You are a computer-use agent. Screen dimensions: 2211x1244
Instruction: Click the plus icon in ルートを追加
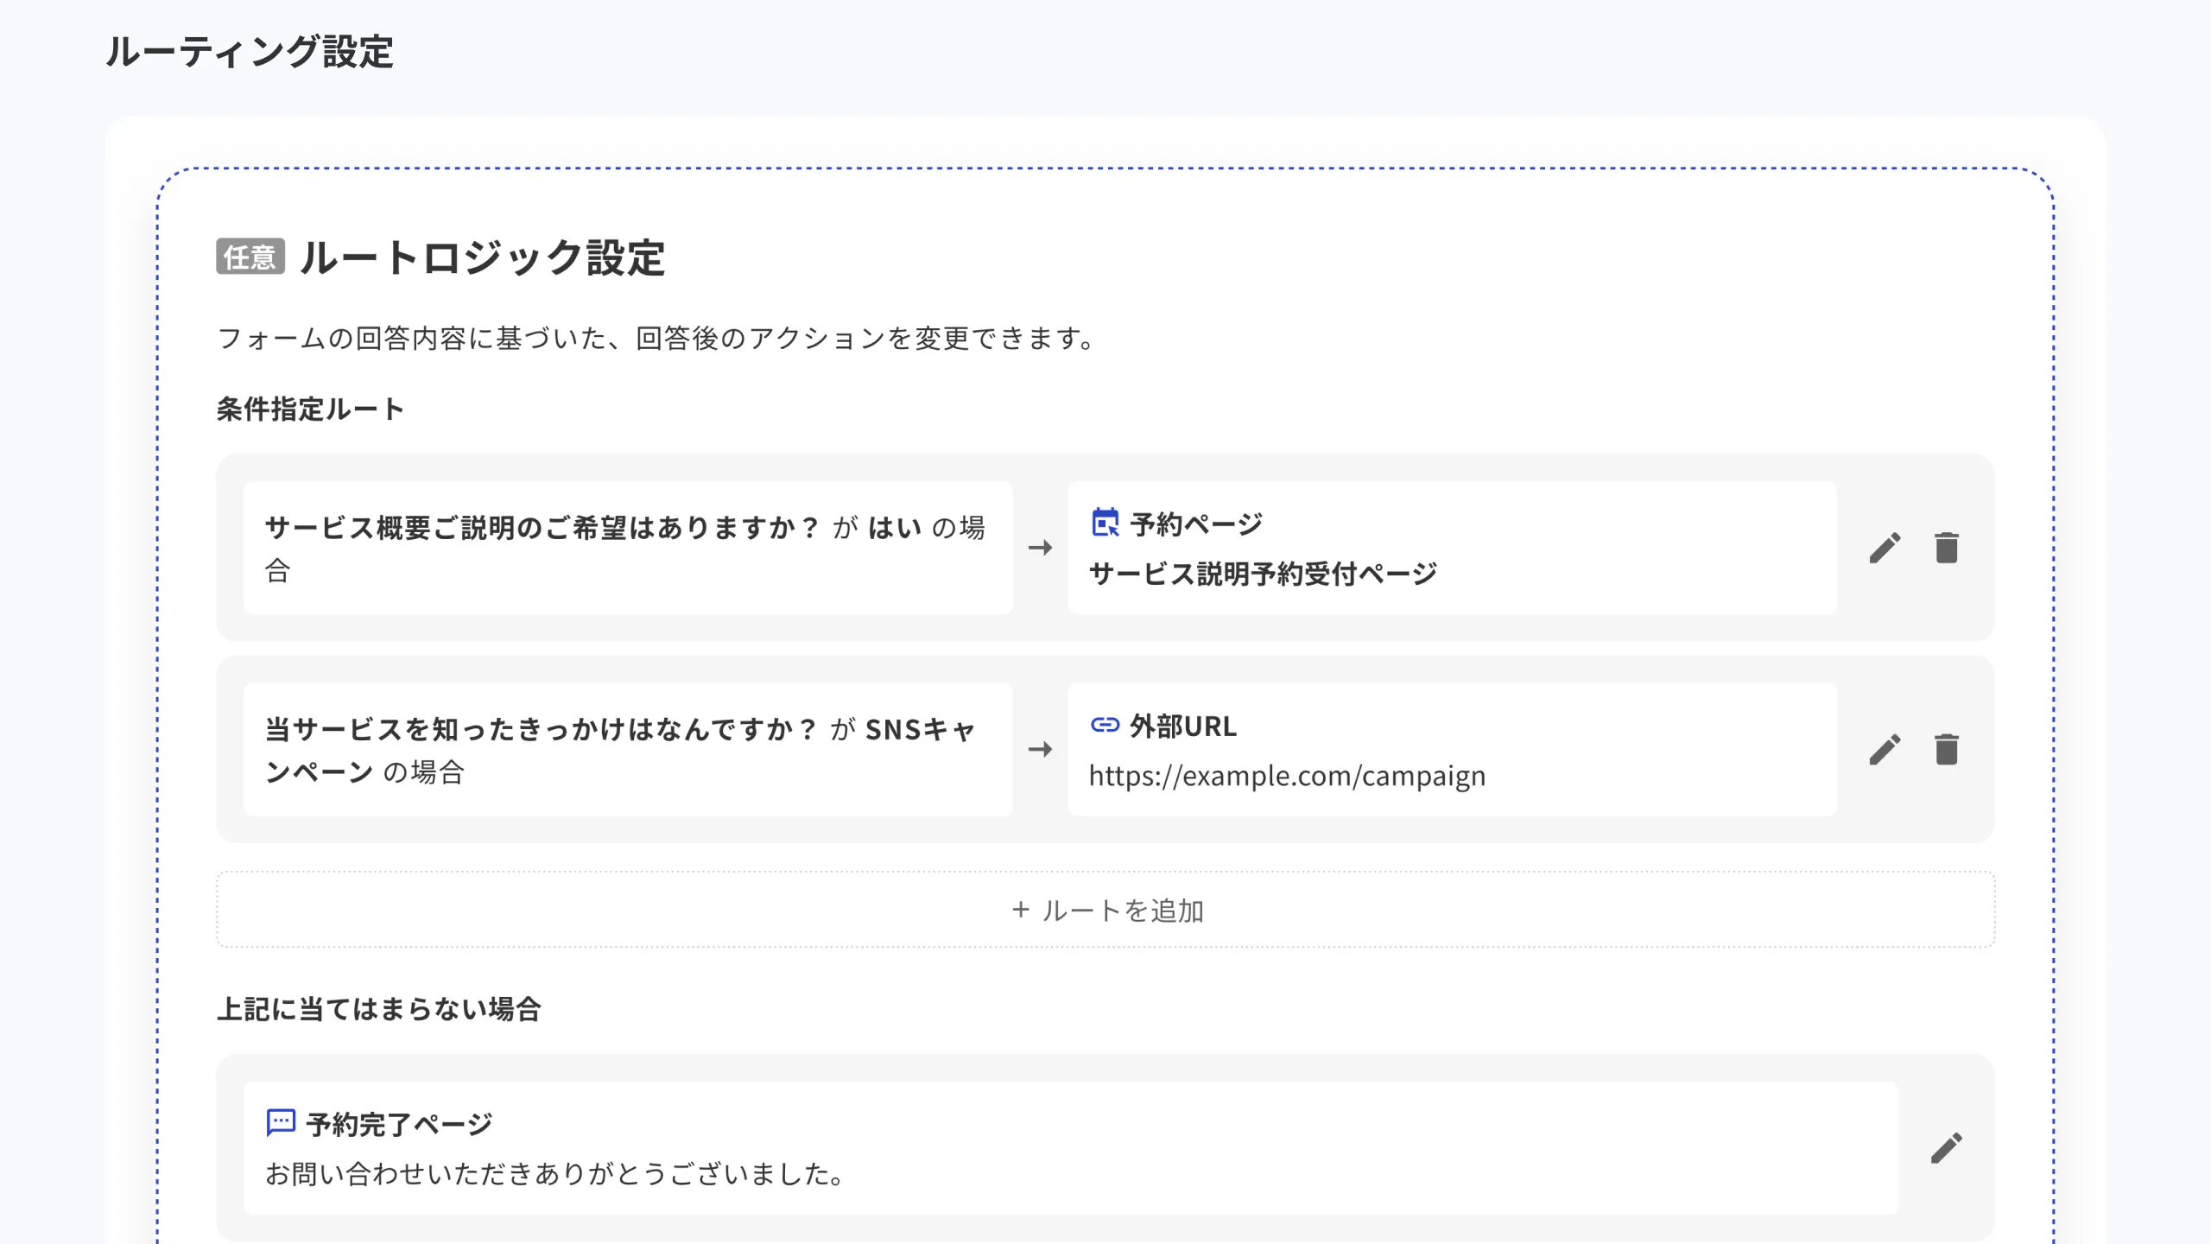tap(1020, 909)
